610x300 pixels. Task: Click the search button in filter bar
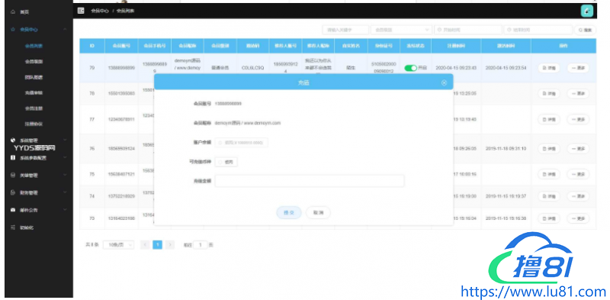[x=585, y=30]
